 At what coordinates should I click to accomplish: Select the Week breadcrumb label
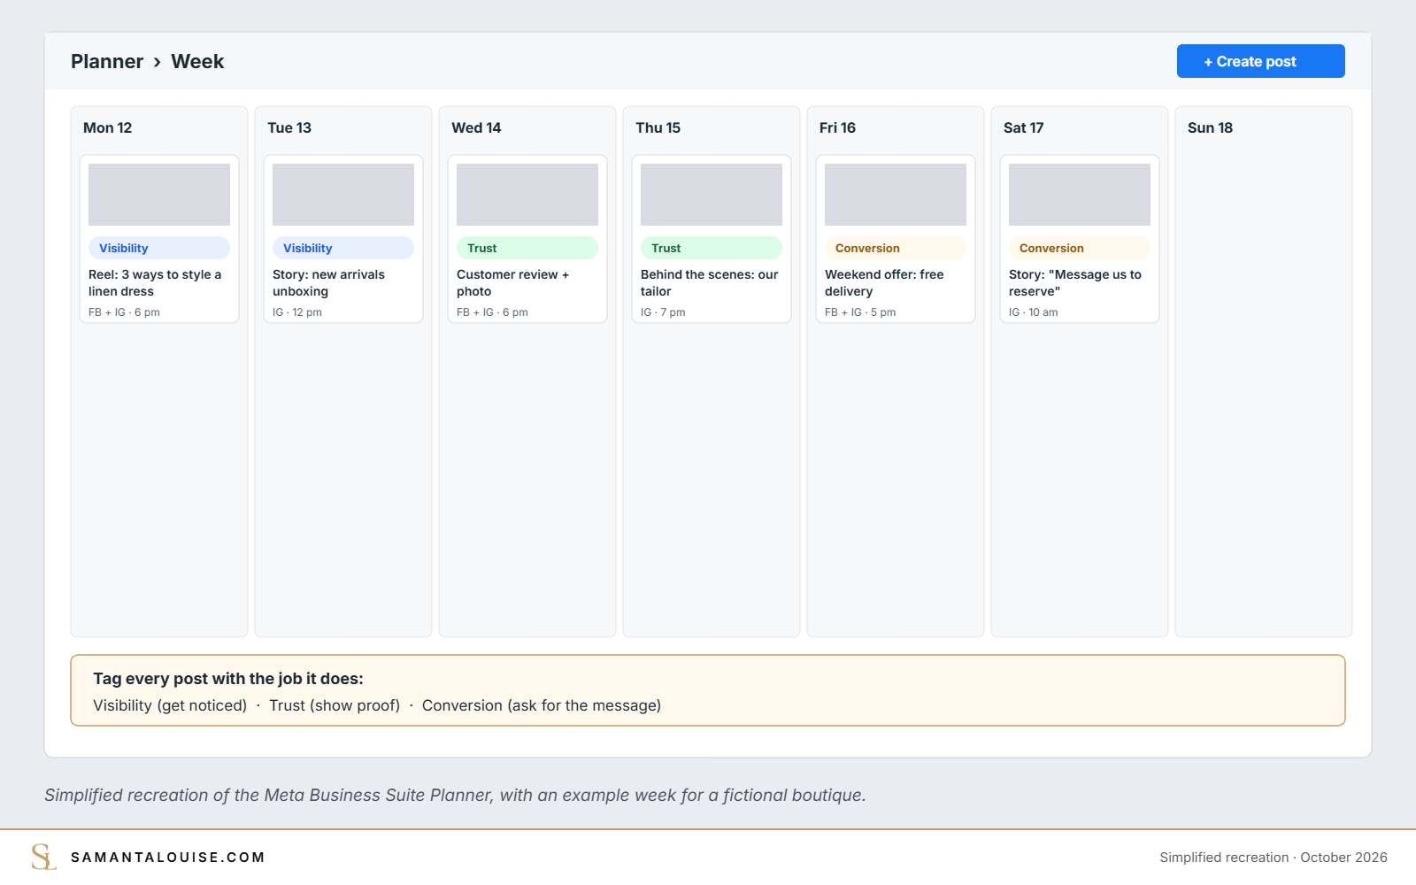(x=197, y=61)
